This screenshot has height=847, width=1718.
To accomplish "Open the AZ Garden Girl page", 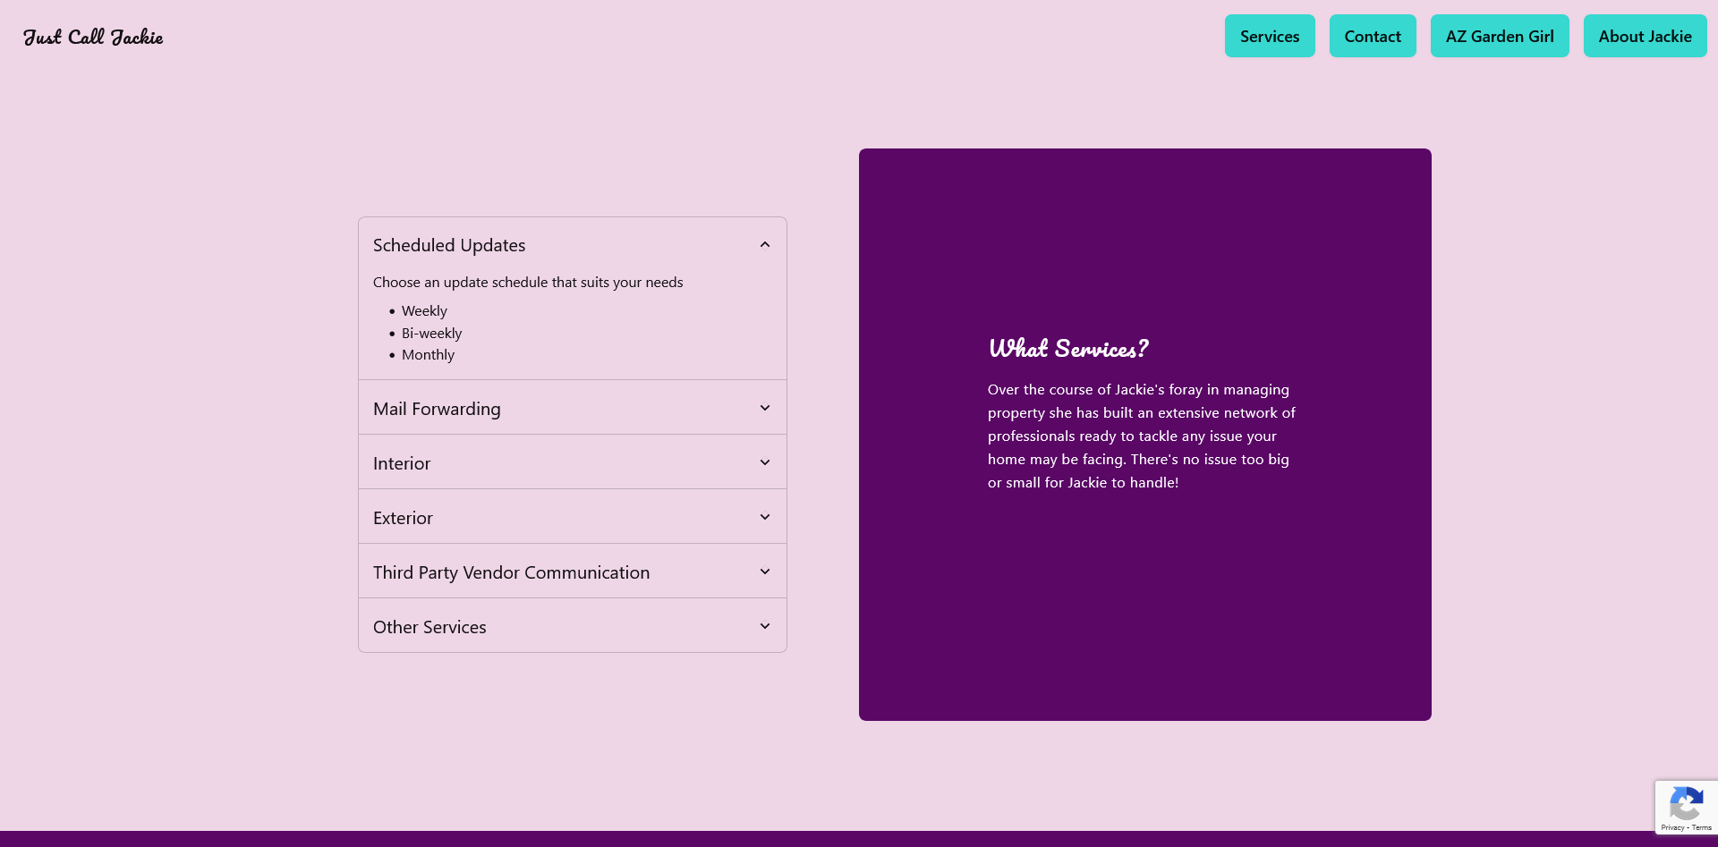I will [1499, 37].
